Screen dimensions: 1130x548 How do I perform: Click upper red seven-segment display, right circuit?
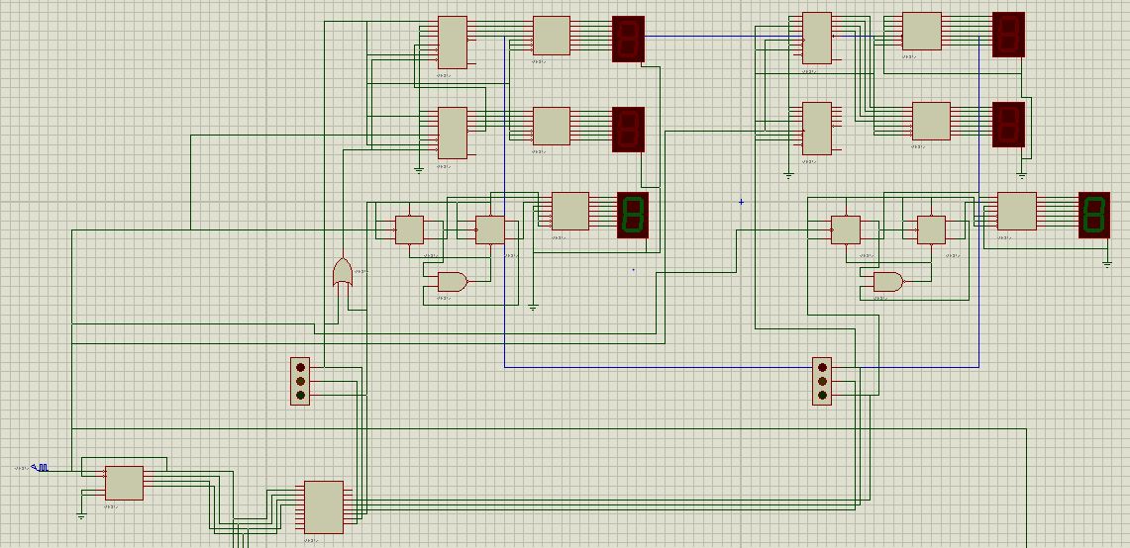click(1008, 34)
